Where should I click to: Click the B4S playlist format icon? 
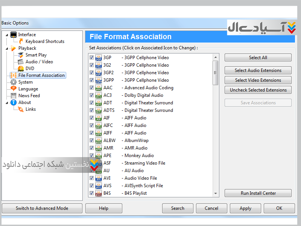coord(98,193)
